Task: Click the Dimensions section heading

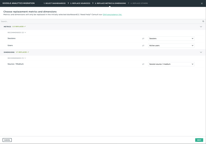Action: (x=9, y=52)
